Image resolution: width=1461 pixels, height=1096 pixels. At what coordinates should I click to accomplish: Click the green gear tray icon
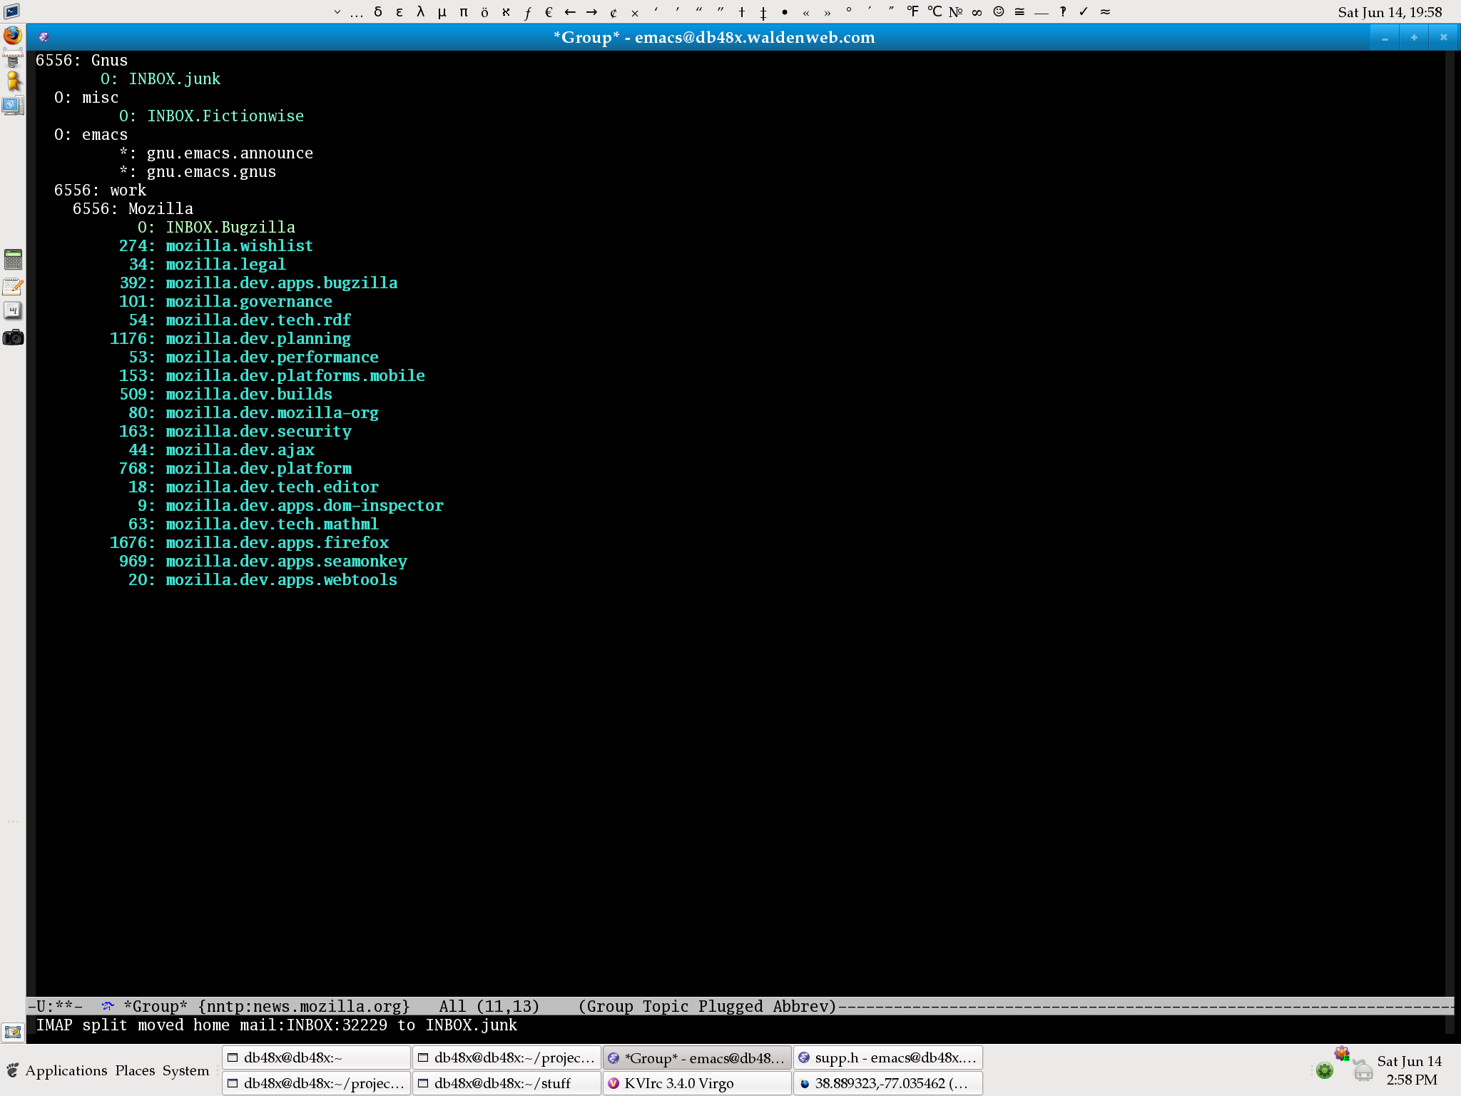(1325, 1070)
